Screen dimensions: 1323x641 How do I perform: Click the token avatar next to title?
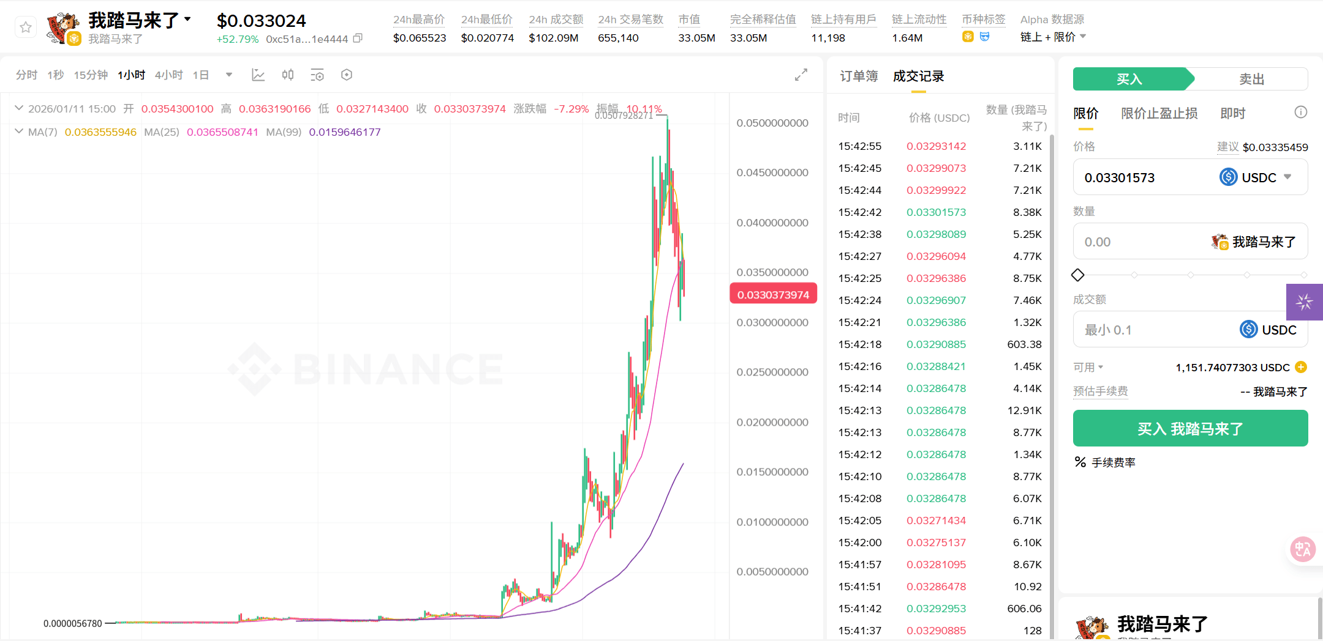point(64,28)
